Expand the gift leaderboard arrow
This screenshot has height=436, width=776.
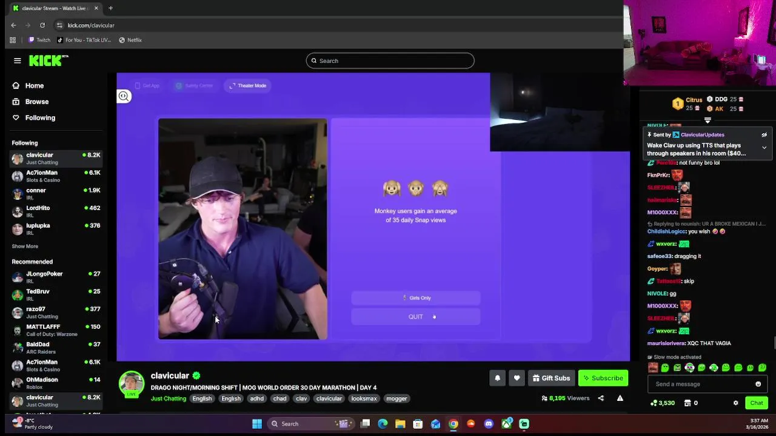(707, 121)
